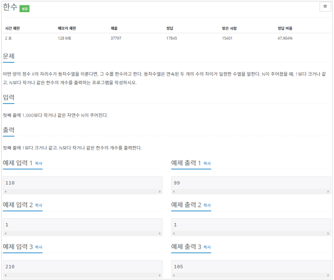Image resolution: width=334 pixels, height=280 pixels.
Task: Copy example input 2 via 복사 link
Action: click(39, 205)
